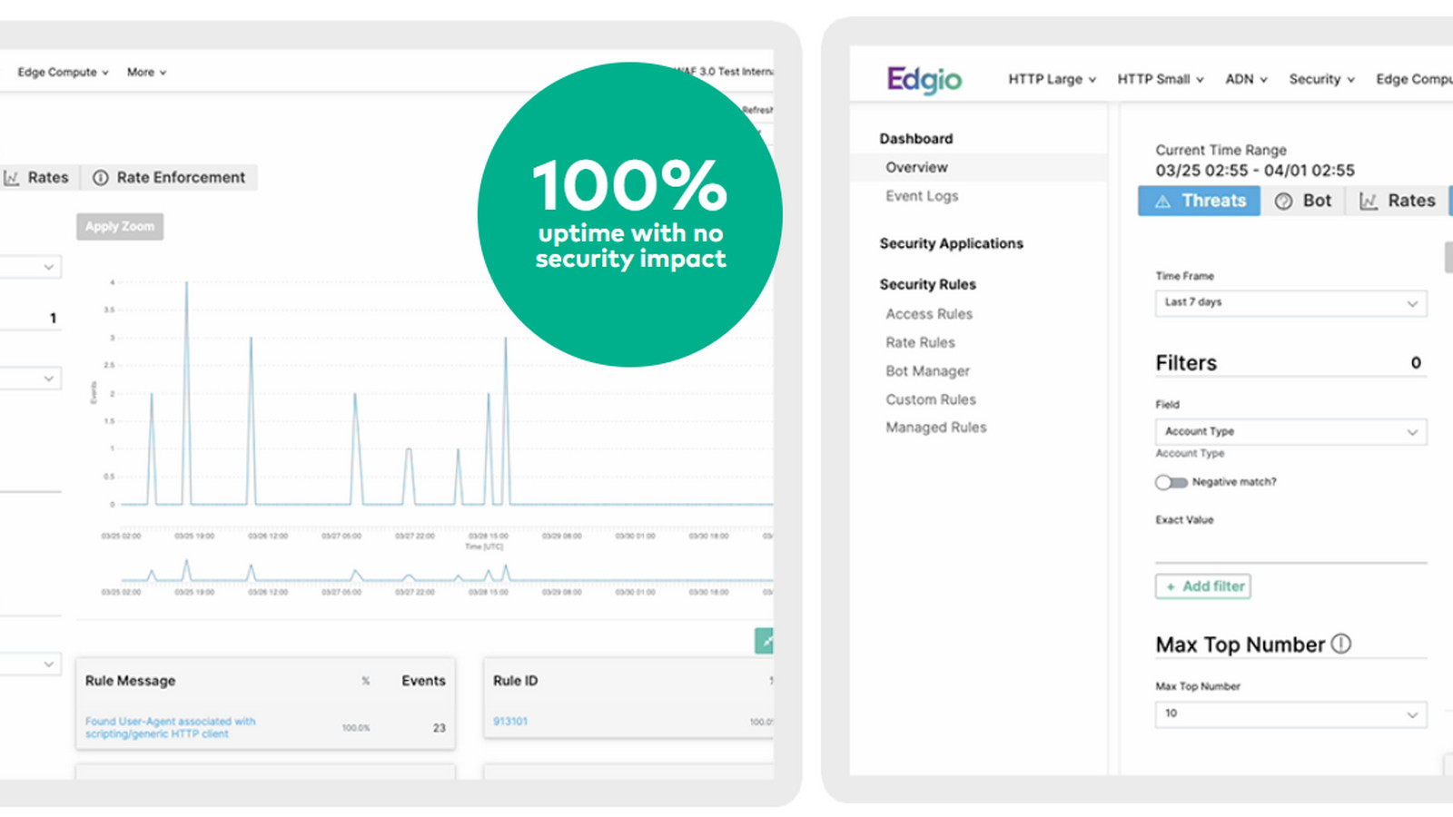The image size is (1453, 817).
Task: Toggle the Negative match switch
Action: (x=1171, y=482)
